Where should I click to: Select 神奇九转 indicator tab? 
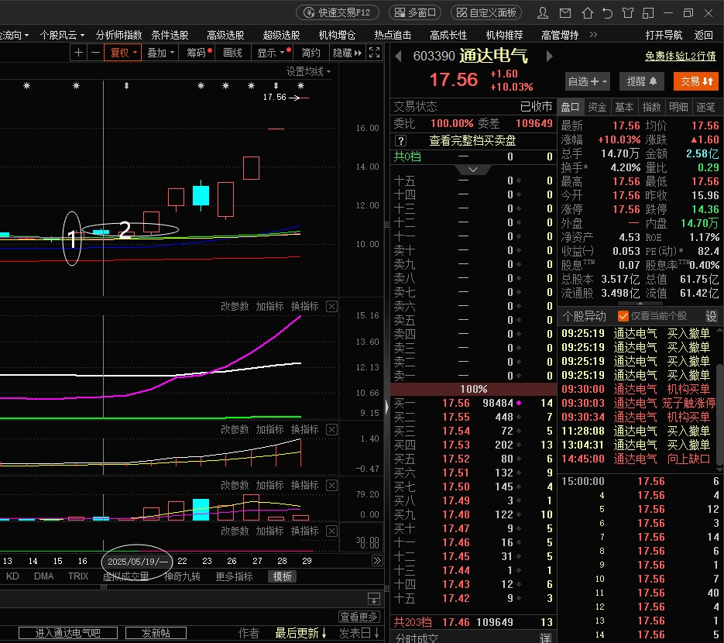[x=182, y=576]
